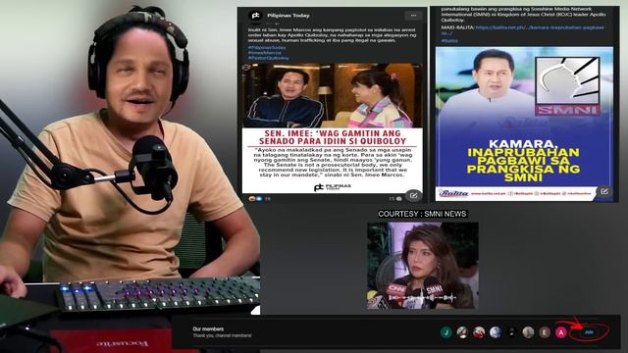Open the red-toned third member avatar

click(x=479, y=331)
